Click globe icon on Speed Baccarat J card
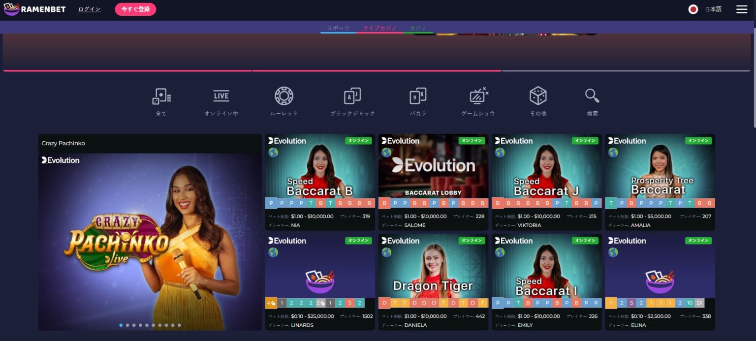Viewport: 756px width, 341px height. [500, 153]
